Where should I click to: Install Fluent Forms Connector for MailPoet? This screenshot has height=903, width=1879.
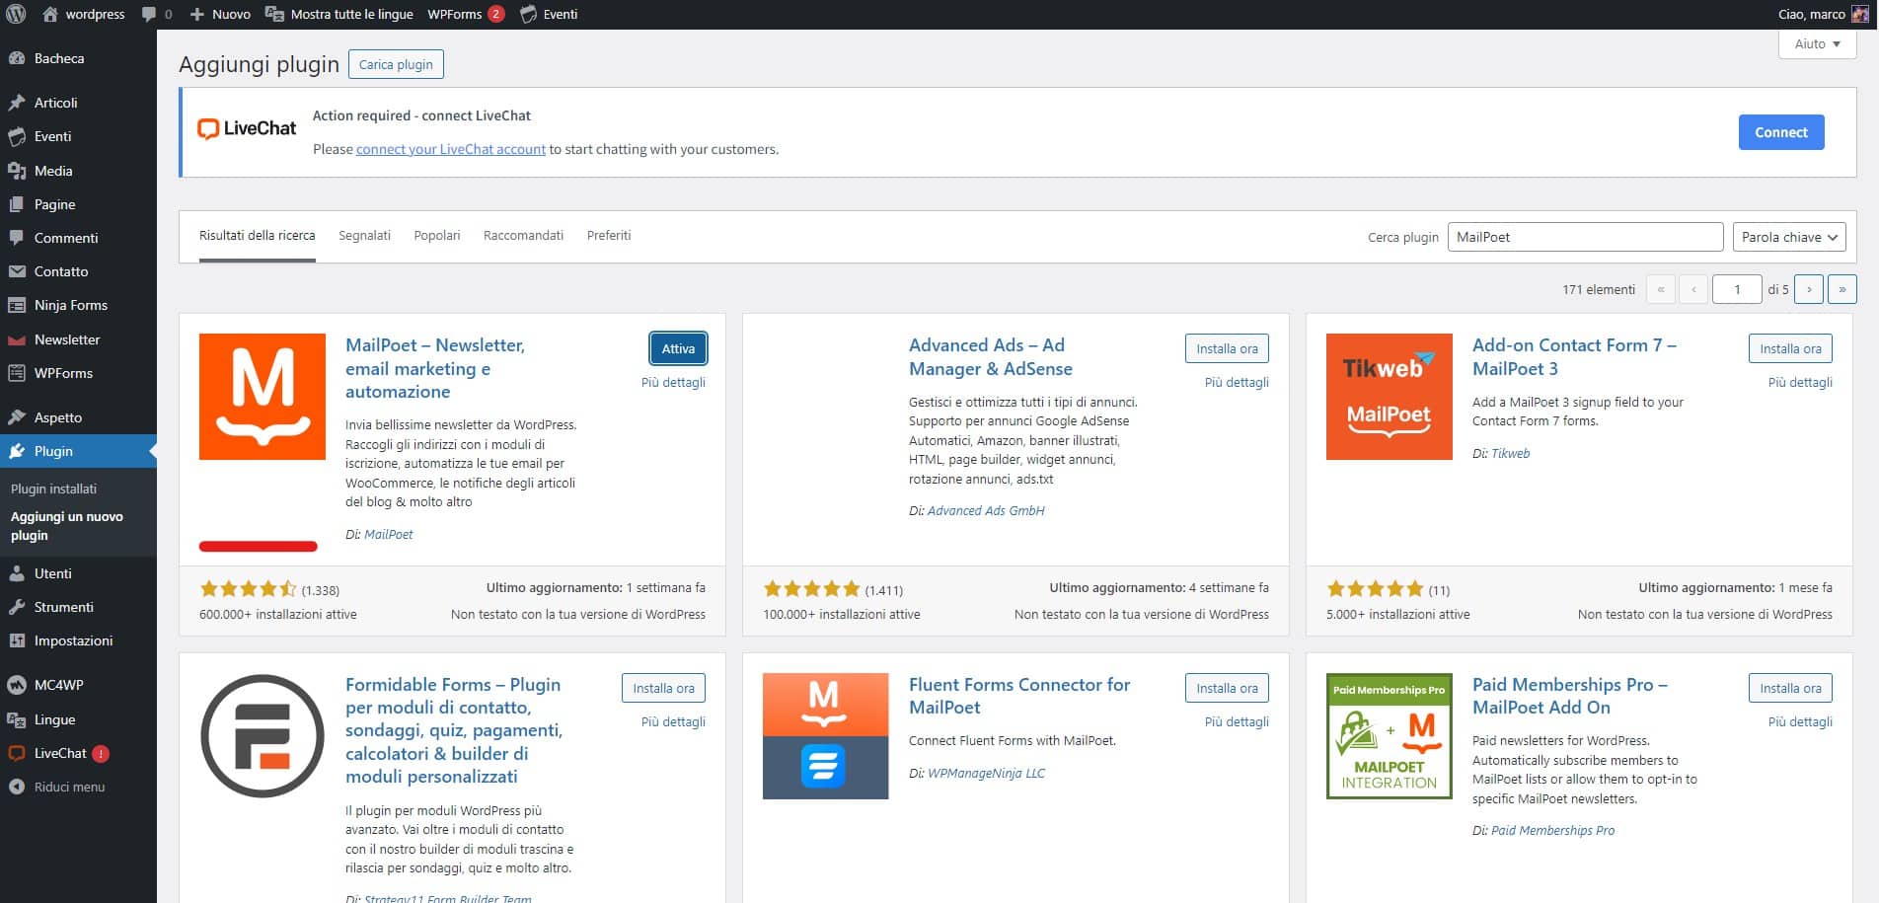point(1227,688)
